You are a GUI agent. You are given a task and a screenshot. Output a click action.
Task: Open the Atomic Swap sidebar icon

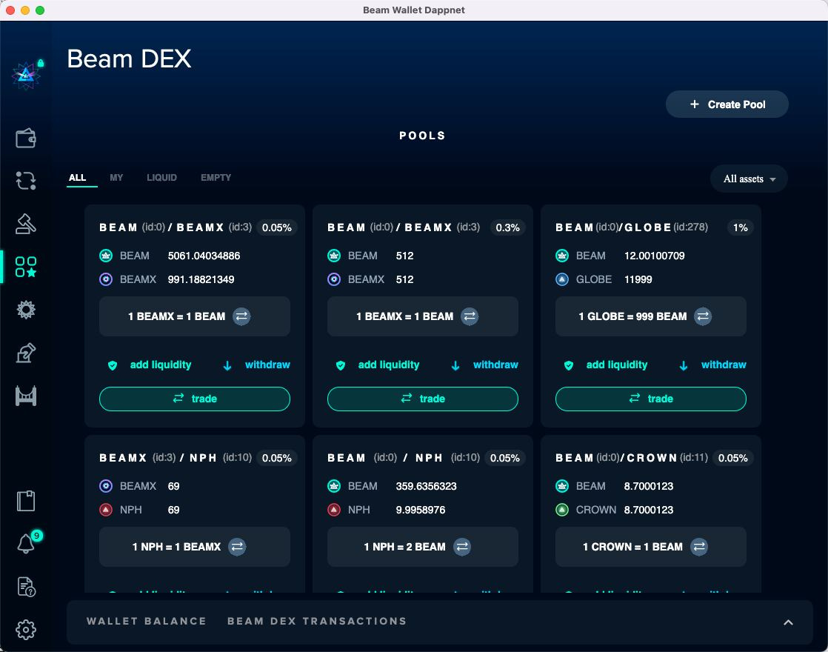coord(26,181)
